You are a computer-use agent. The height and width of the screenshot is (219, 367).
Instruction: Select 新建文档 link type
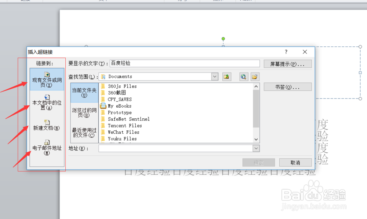click(47, 125)
